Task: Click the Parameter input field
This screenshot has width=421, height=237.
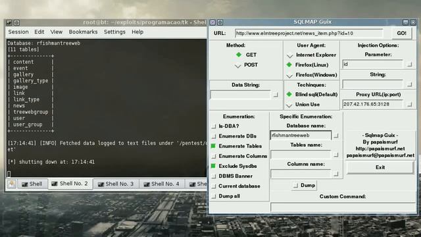Action: tap(372, 65)
